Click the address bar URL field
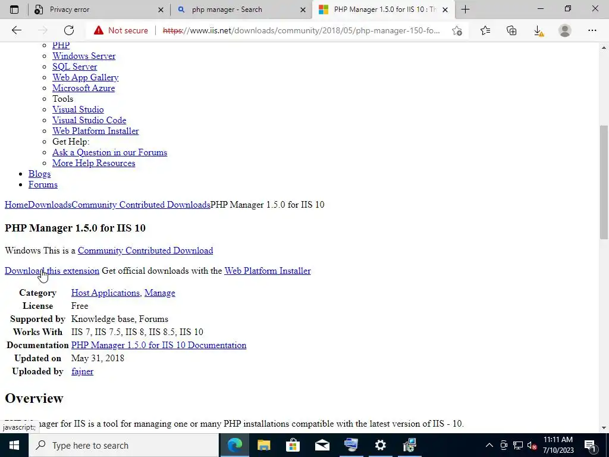This screenshot has width=609, height=457. coord(302,30)
